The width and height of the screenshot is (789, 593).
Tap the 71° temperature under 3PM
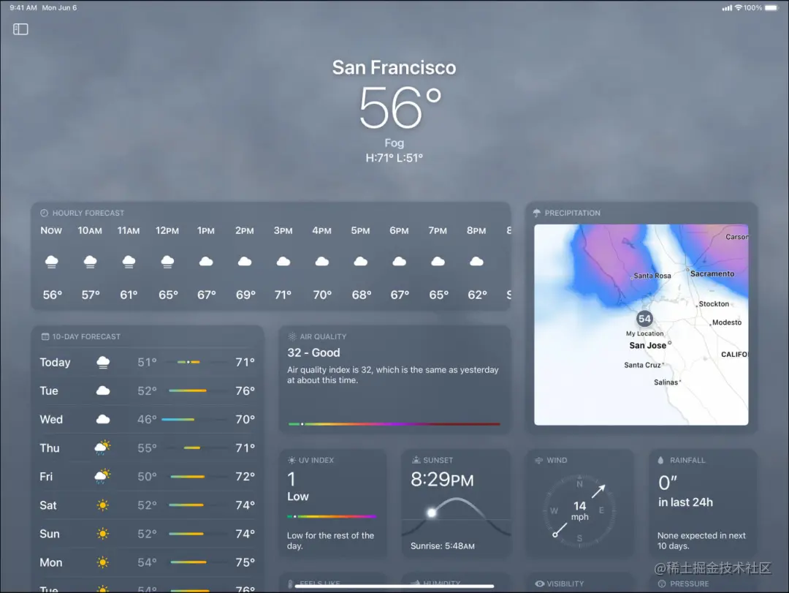pos(283,295)
